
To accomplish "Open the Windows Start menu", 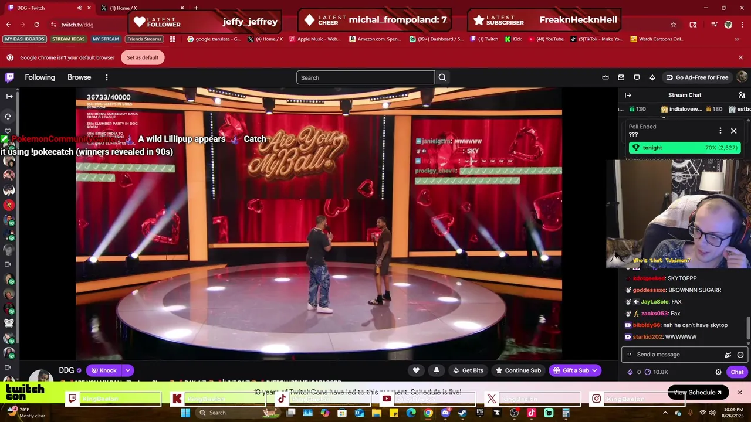I will click(185, 413).
